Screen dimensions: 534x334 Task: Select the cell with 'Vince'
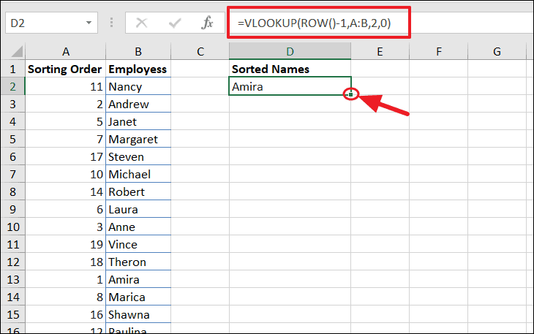point(138,245)
